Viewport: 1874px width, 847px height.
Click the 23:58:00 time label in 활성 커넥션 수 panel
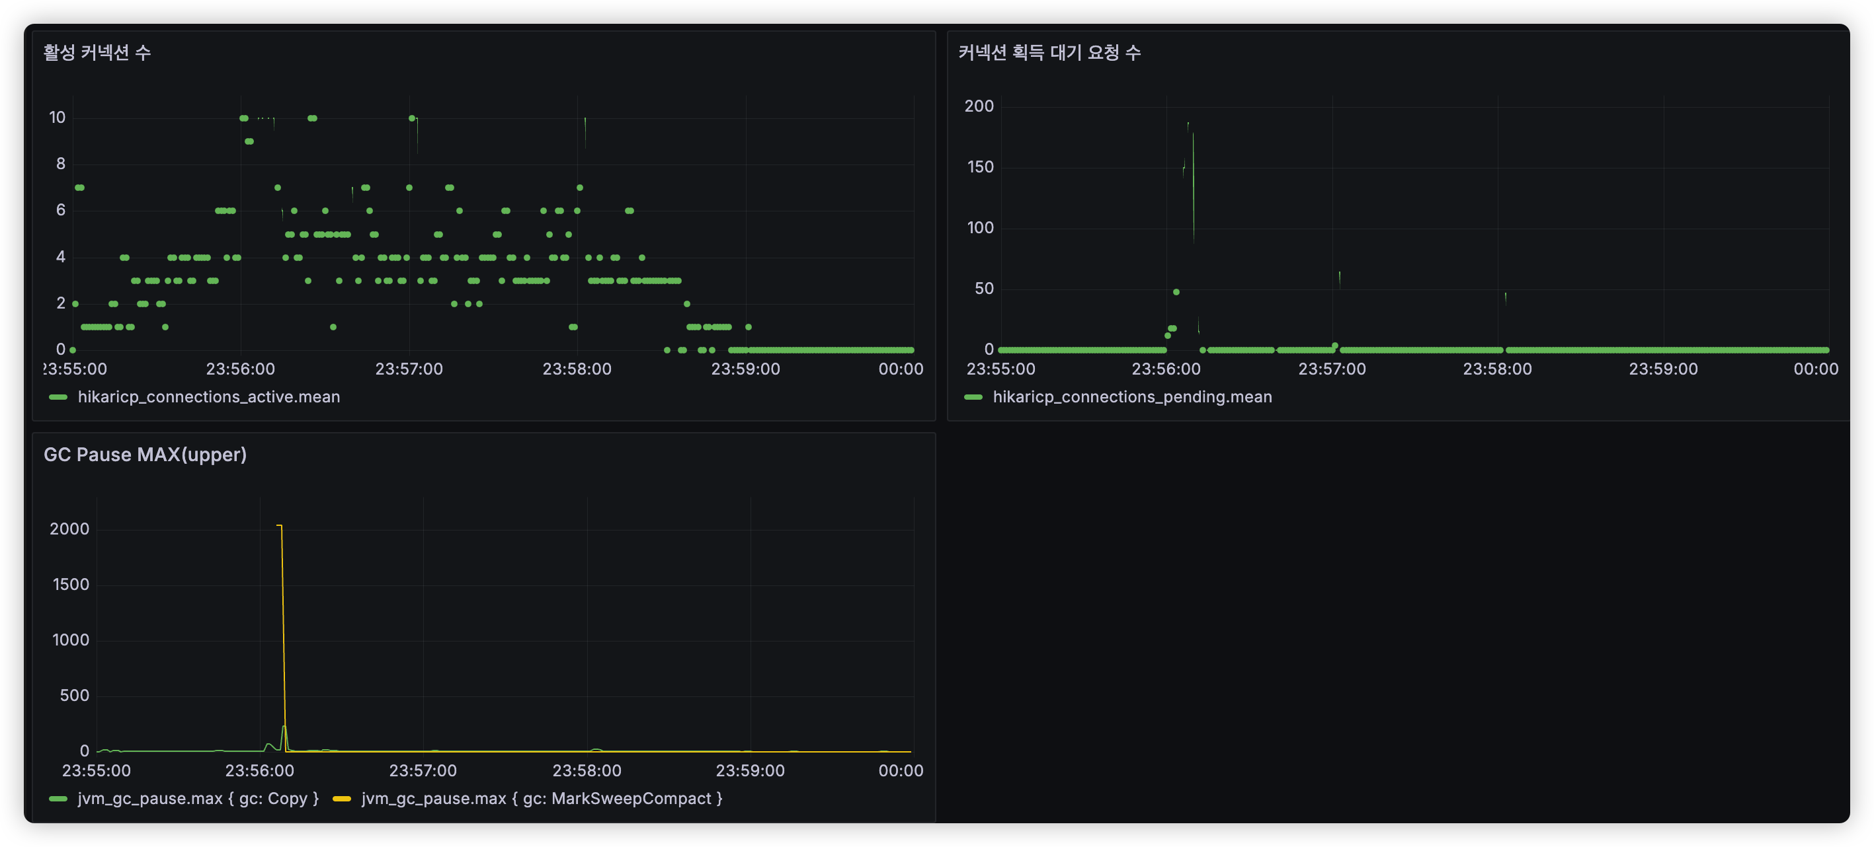point(578,369)
